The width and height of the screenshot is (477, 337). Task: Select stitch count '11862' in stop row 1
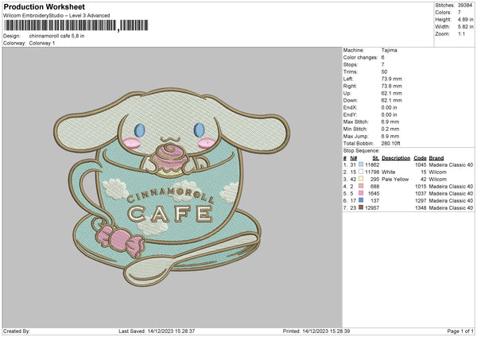pyautogui.click(x=372, y=165)
